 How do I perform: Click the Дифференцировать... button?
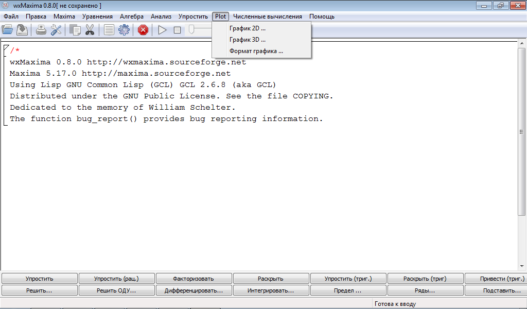point(194,290)
